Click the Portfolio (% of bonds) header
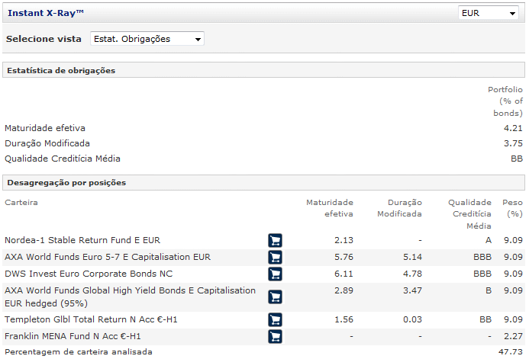 pos(505,101)
